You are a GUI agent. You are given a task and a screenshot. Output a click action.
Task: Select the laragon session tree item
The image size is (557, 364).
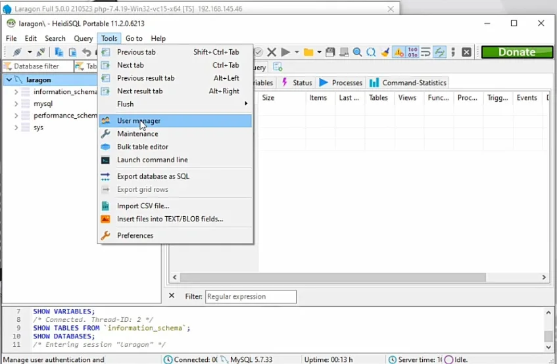(x=38, y=80)
